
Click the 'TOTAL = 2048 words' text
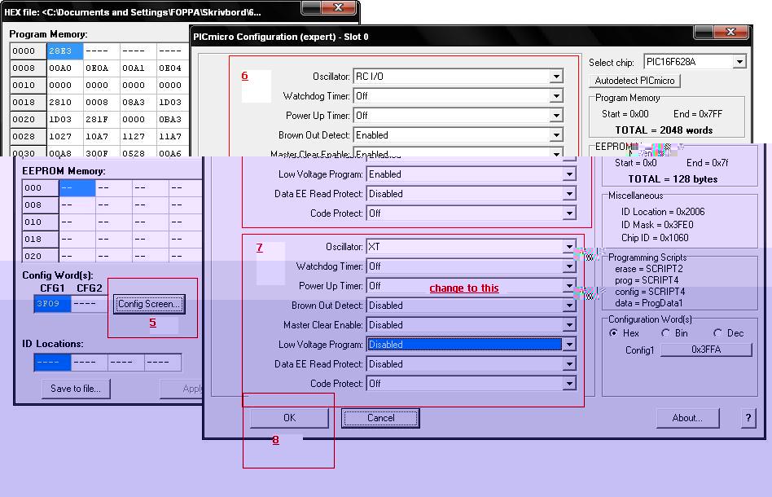point(664,130)
